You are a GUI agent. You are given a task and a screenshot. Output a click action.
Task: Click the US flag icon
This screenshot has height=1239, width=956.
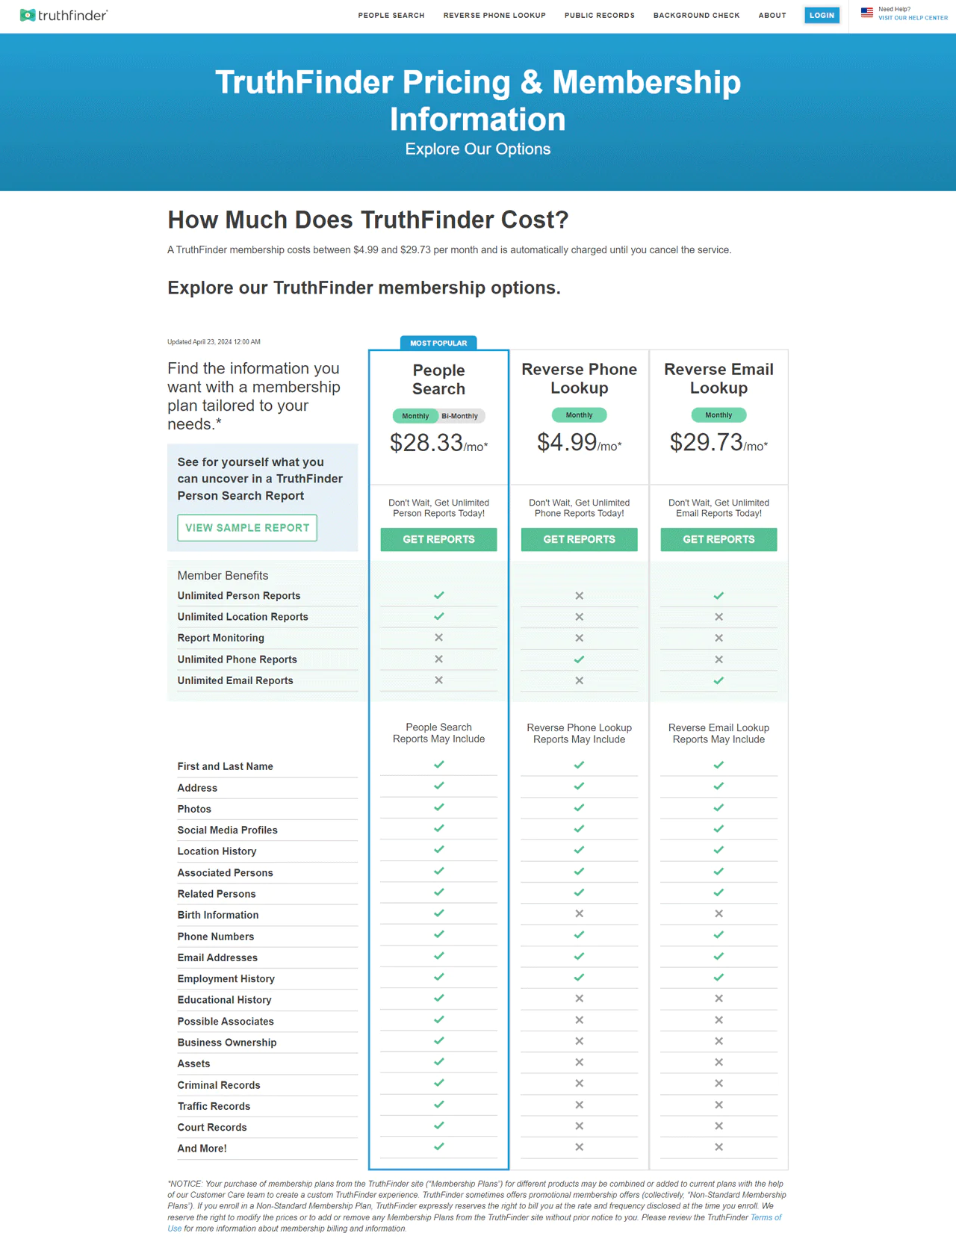coord(866,13)
